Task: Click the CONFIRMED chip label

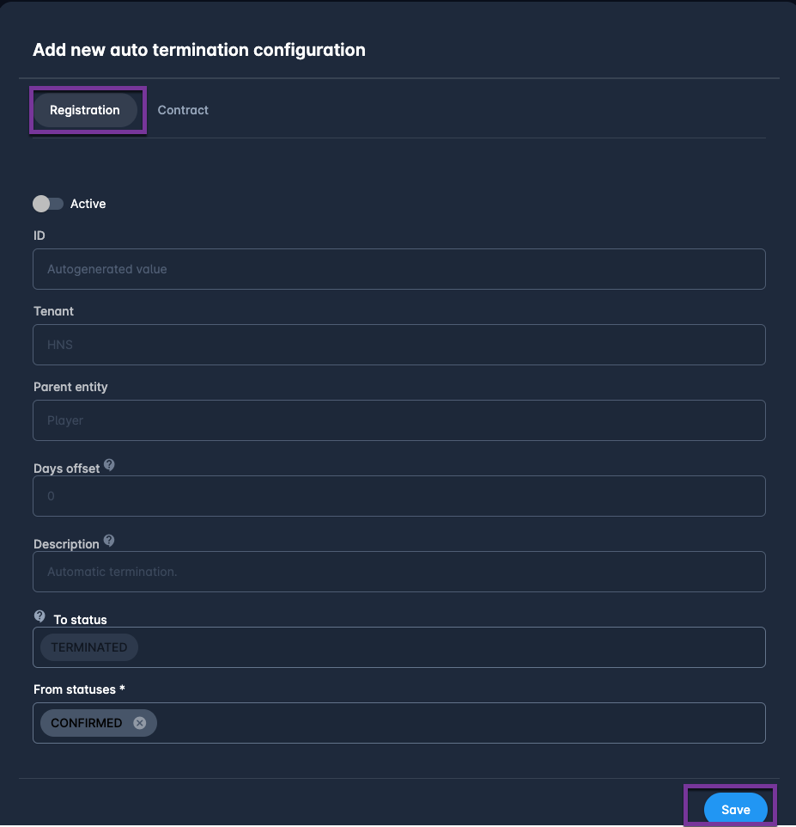Action: pyautogui.click(x=87, y=723)
